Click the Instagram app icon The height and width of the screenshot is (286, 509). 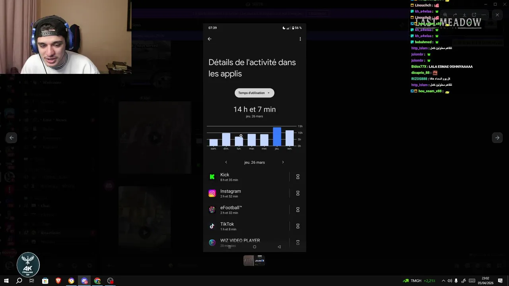tap(212, 193)
